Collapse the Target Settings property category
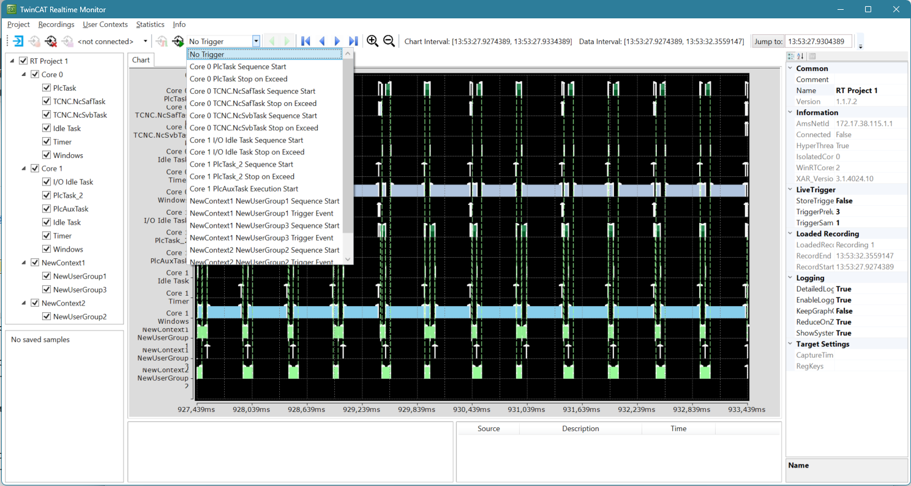Image resolution: width=911 pixels, height=486 pixels. [x=790, y=344]
